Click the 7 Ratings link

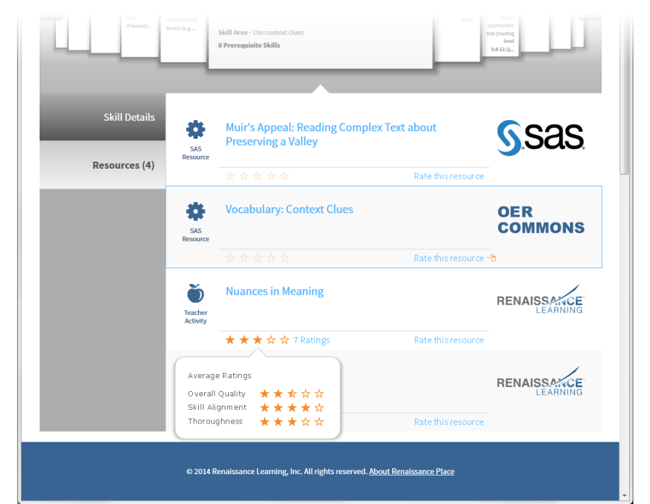pos(312,340)
